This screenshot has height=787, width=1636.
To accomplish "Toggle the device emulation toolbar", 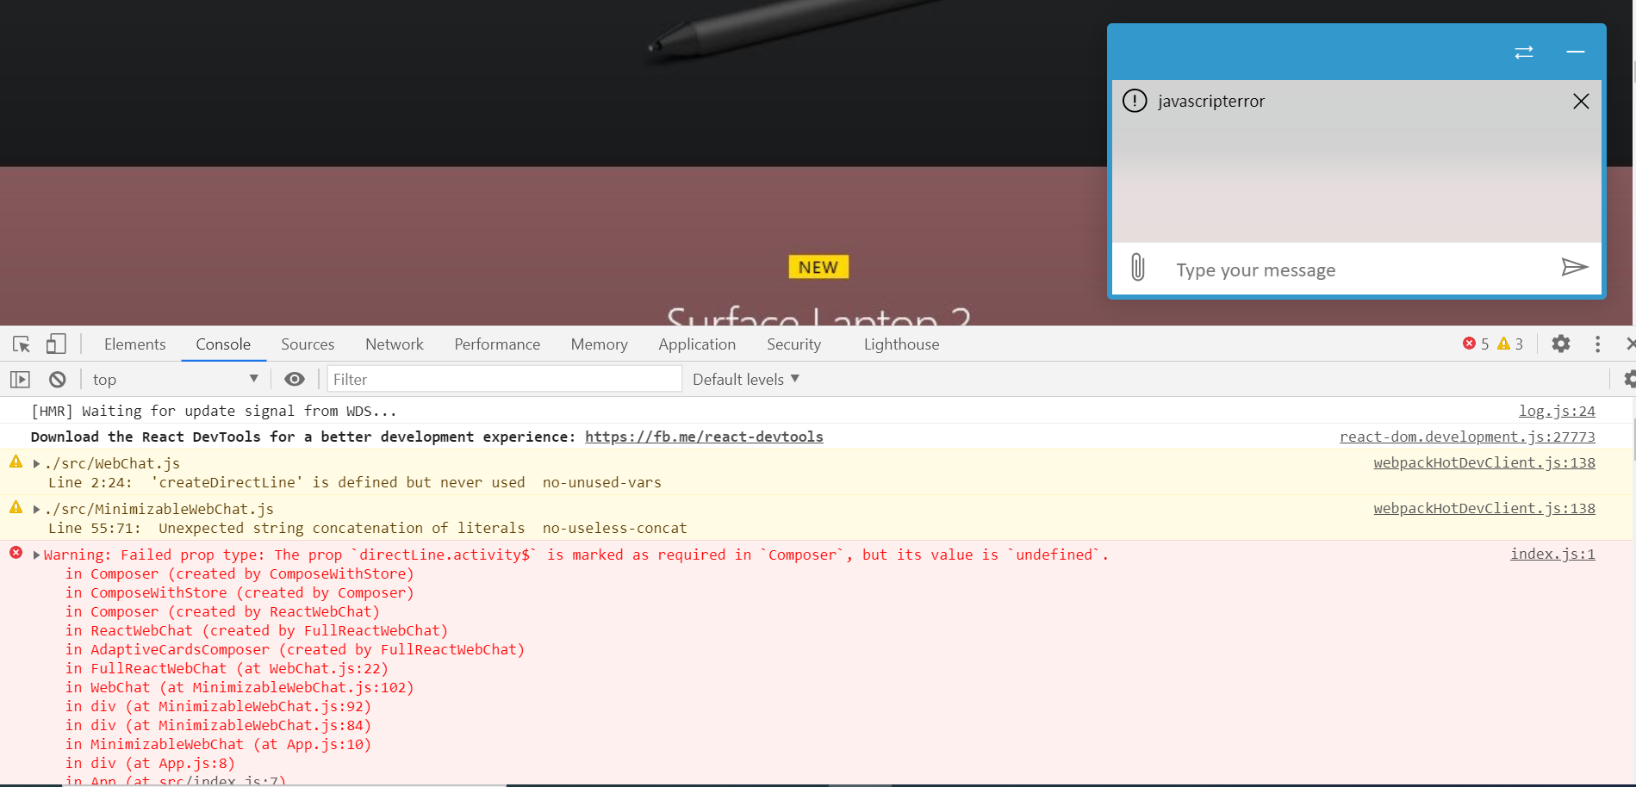I will coord(55,344).
